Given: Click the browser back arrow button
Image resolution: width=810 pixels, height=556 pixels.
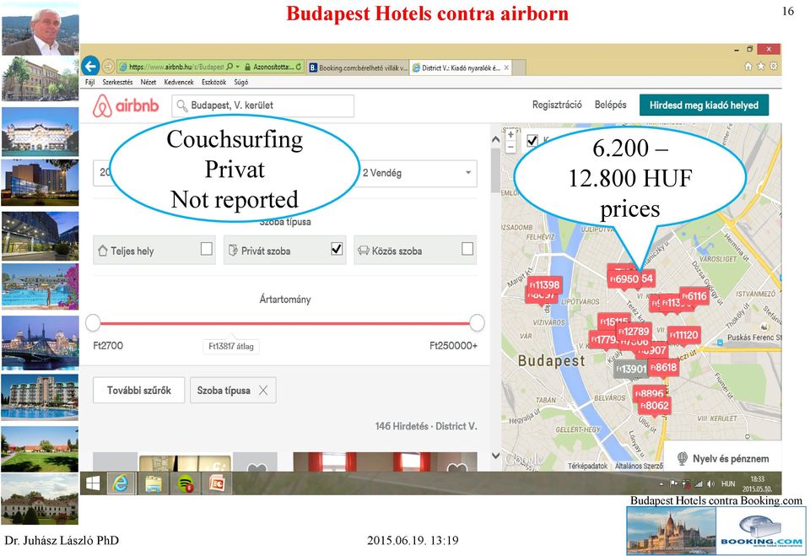Looking at the screenshot, I should pos(90,66).
